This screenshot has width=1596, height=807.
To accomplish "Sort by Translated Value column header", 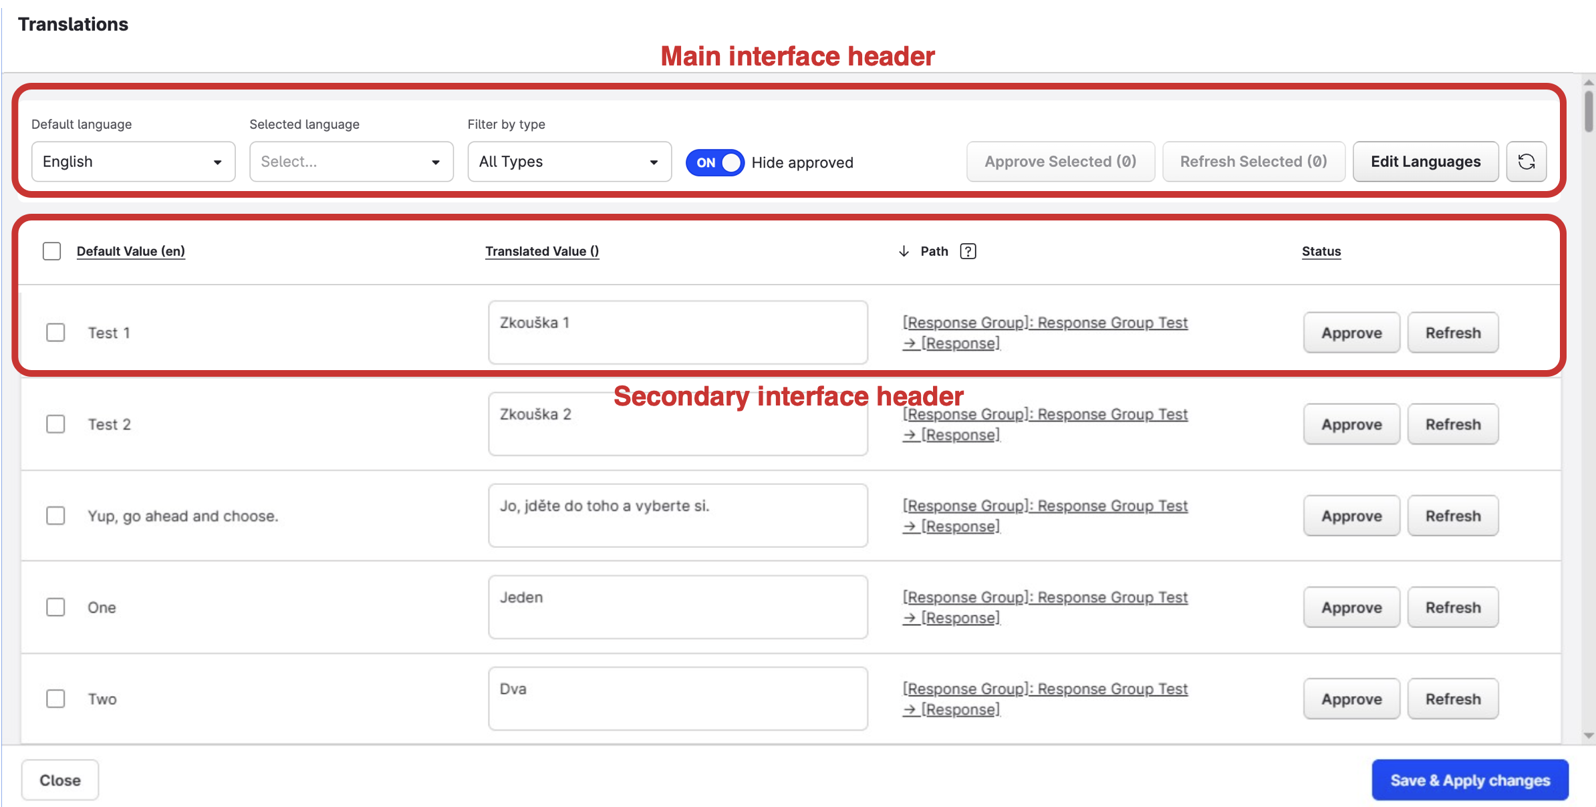I will [541, 251].
